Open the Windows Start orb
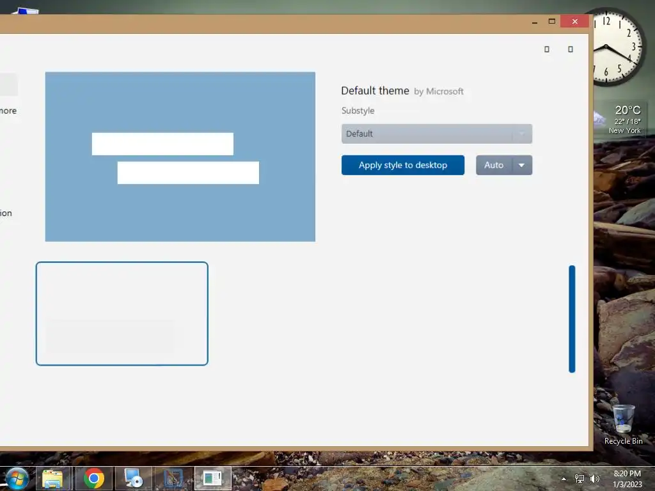The image size is (655, 491). 17,478
